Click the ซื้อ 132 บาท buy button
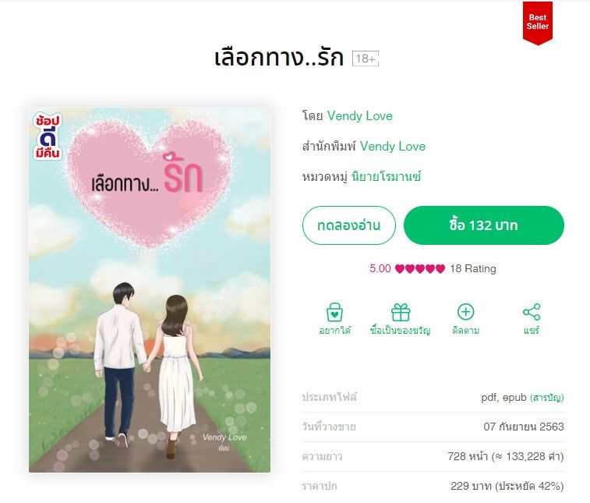This screenshot has width=590, height=503. coord(483,225)
